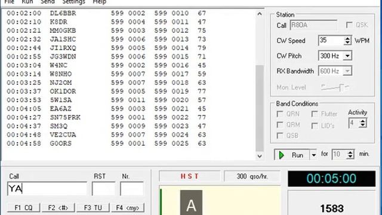
Task: Click the gray A tile in waterfall
Action: (191, 203)
